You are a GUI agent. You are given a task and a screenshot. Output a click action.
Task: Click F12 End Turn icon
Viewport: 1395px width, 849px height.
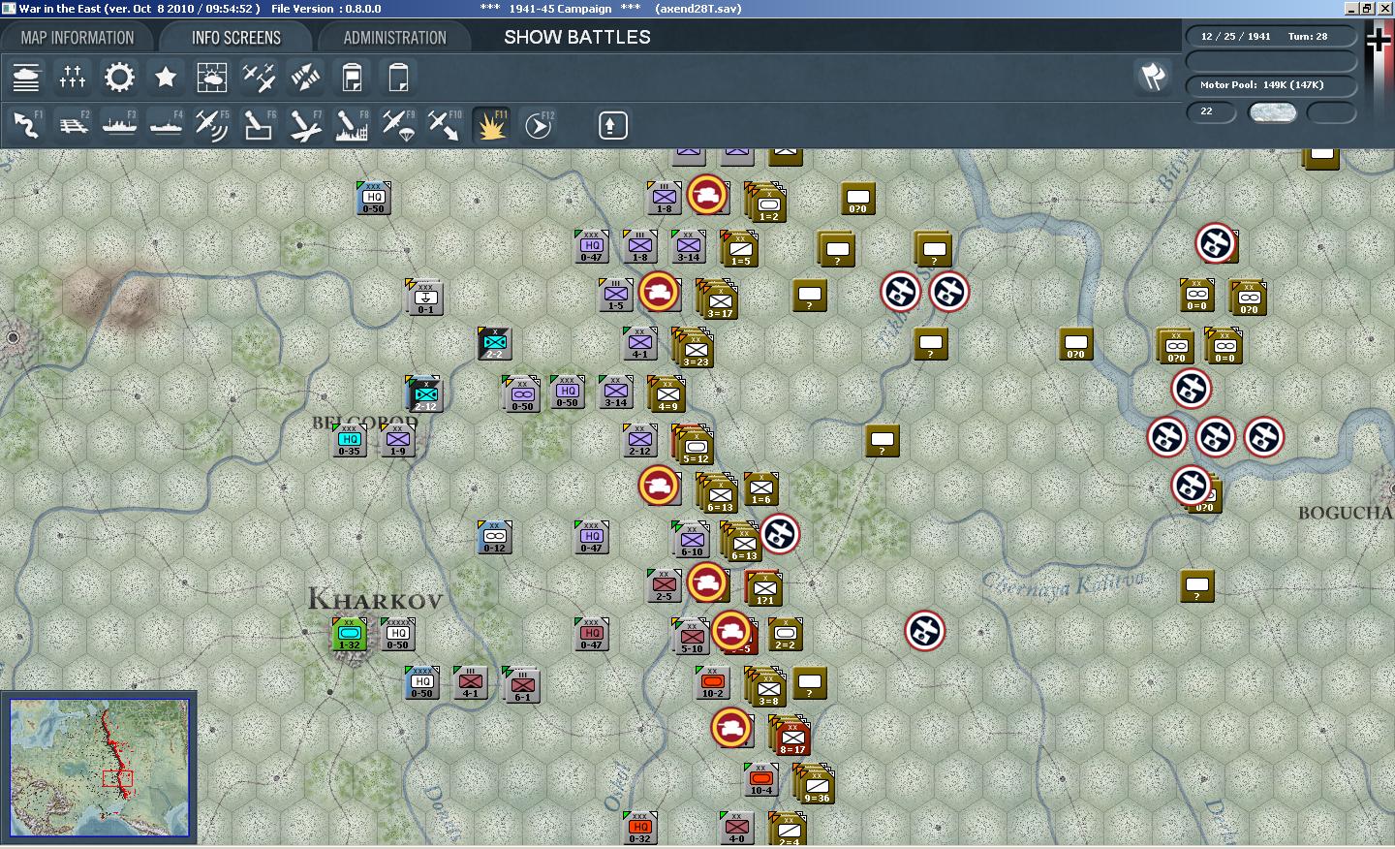(538, 125)
